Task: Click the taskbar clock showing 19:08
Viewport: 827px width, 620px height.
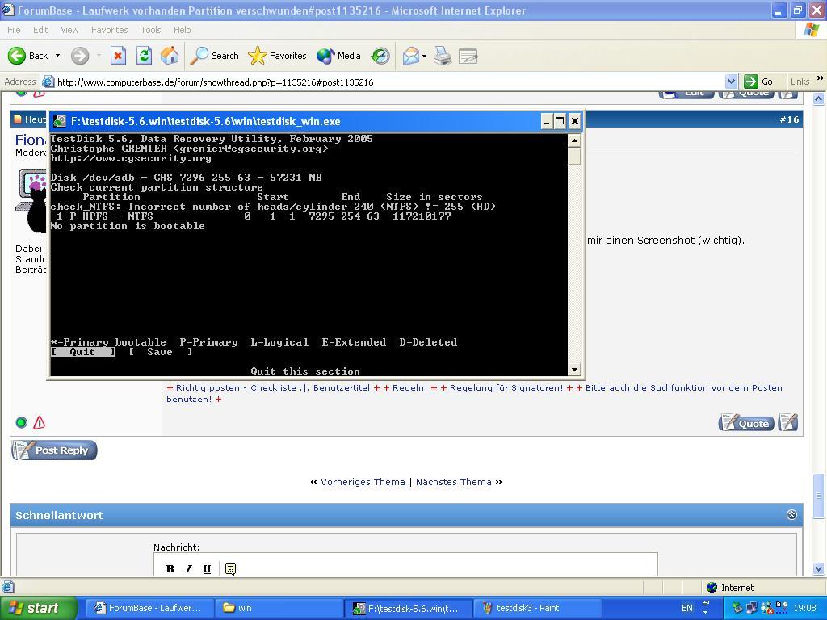Action: (x=804, y=608)
